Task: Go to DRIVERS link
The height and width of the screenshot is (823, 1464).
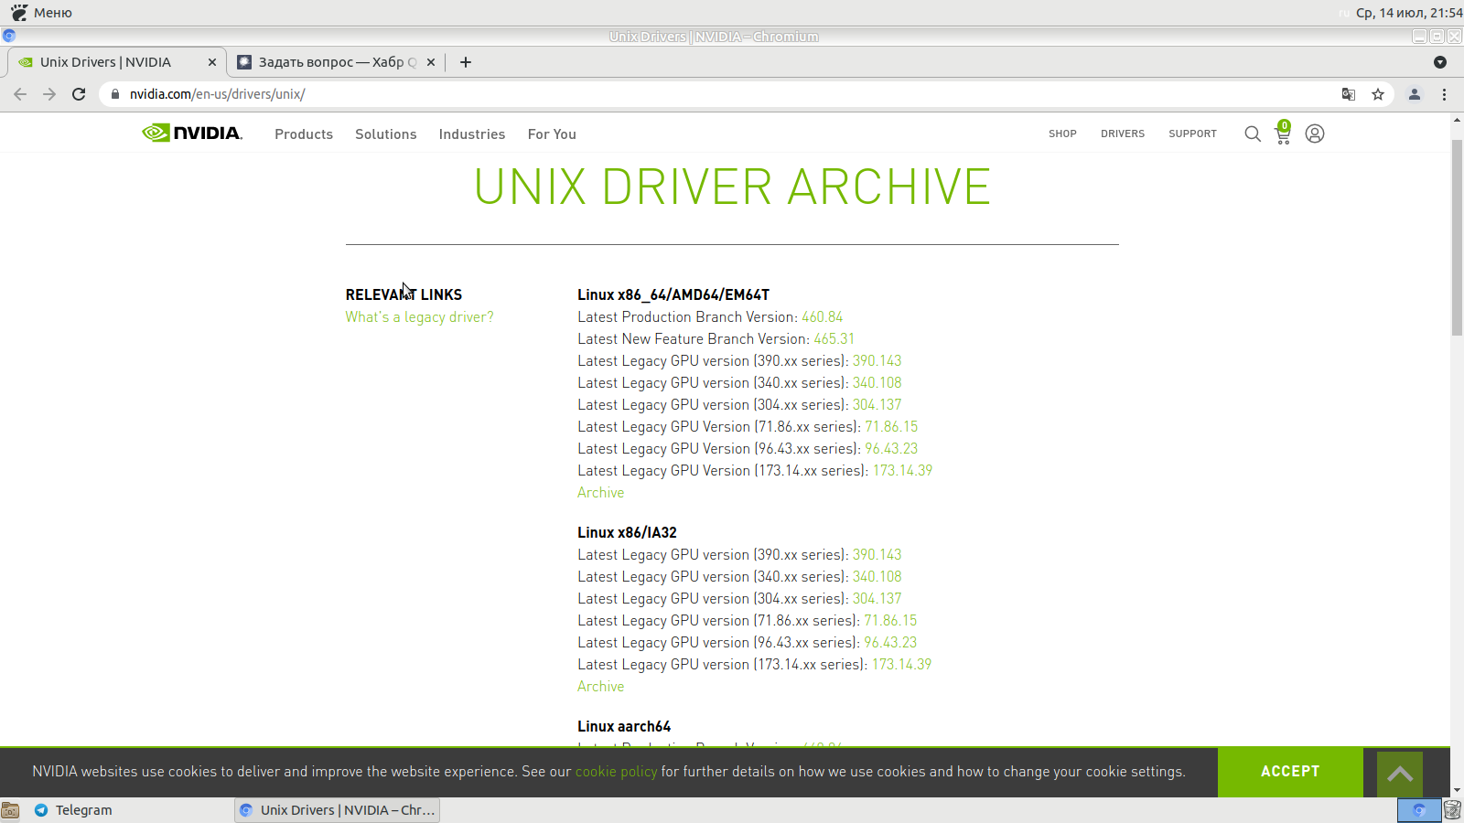Action: click(x=1123, y=134)
